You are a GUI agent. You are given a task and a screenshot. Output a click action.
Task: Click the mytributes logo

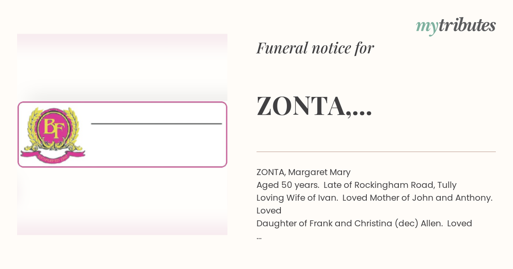(456, 26)
